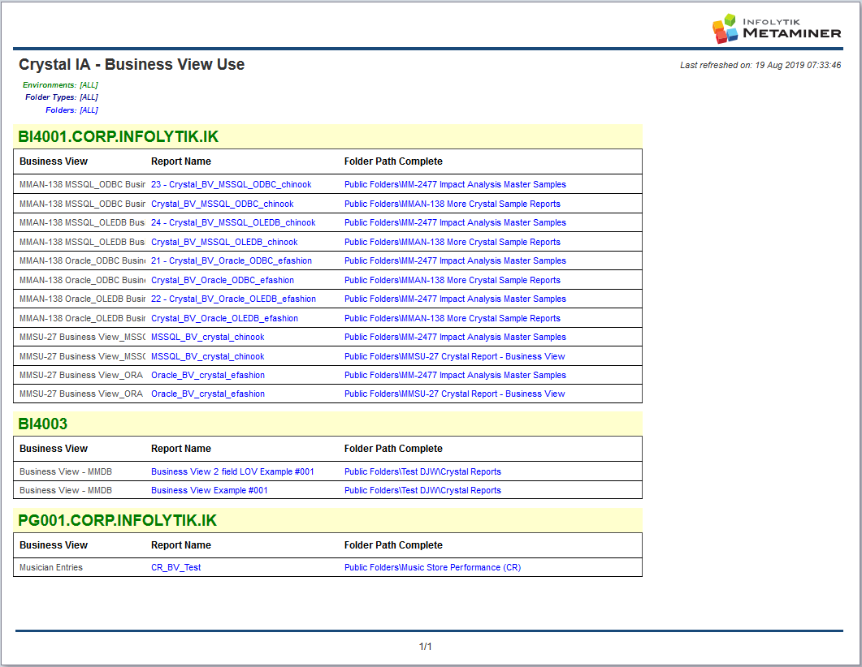Click the Environments: [ALL] filter text

pos(60,85)
